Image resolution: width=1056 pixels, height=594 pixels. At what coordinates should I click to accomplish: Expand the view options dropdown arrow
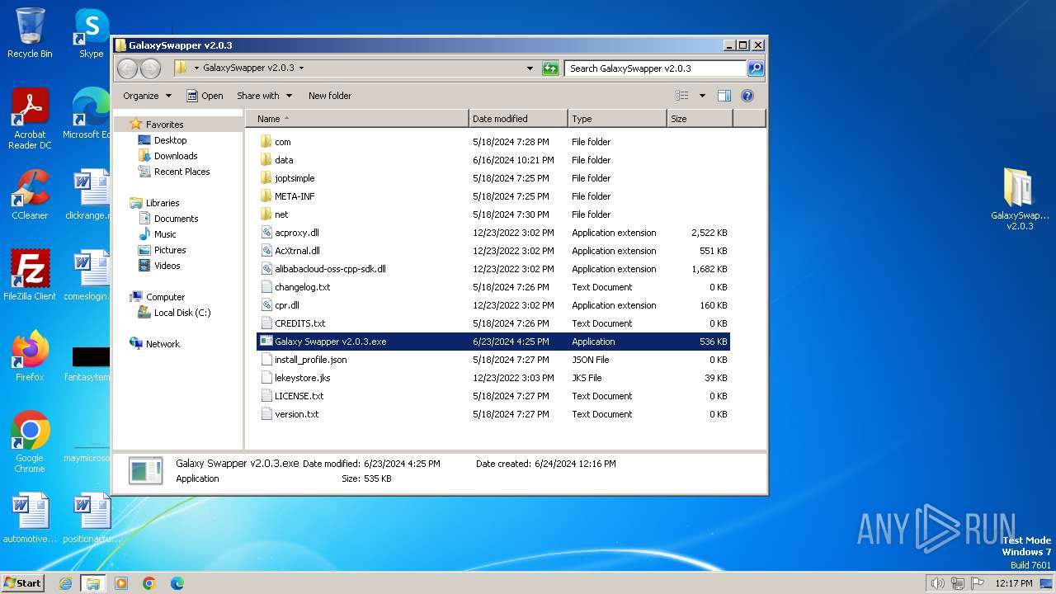pos(702,96)
